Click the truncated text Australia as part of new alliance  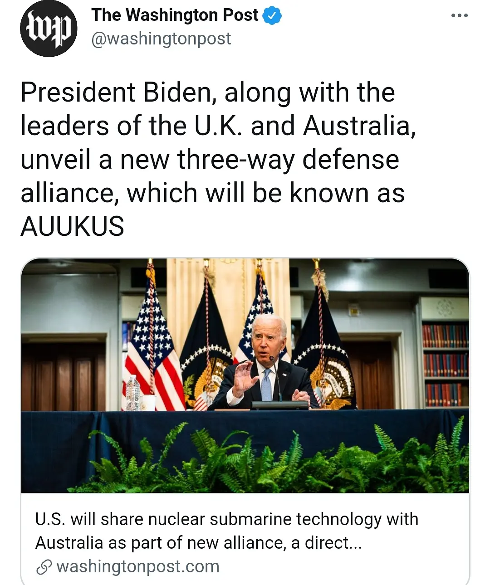(198, 543)
